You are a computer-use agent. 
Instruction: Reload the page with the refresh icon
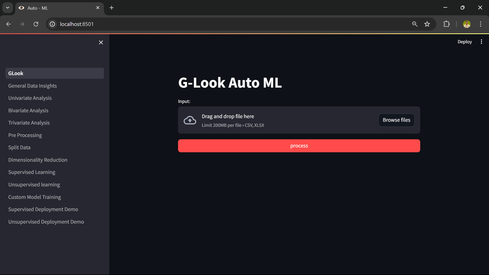pos(36,24)
